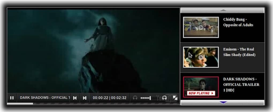Click the main video playback area
The height and width of the screenshot is (112, 273).
pyautogui.click(x=93, y=51)
